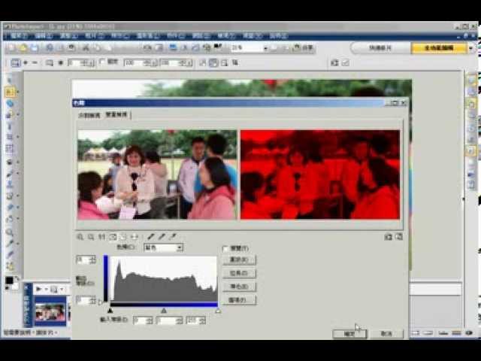Click stepper of third input levels field
The image size is (481, 361).
pyautogui.click(x=202, y=321)
